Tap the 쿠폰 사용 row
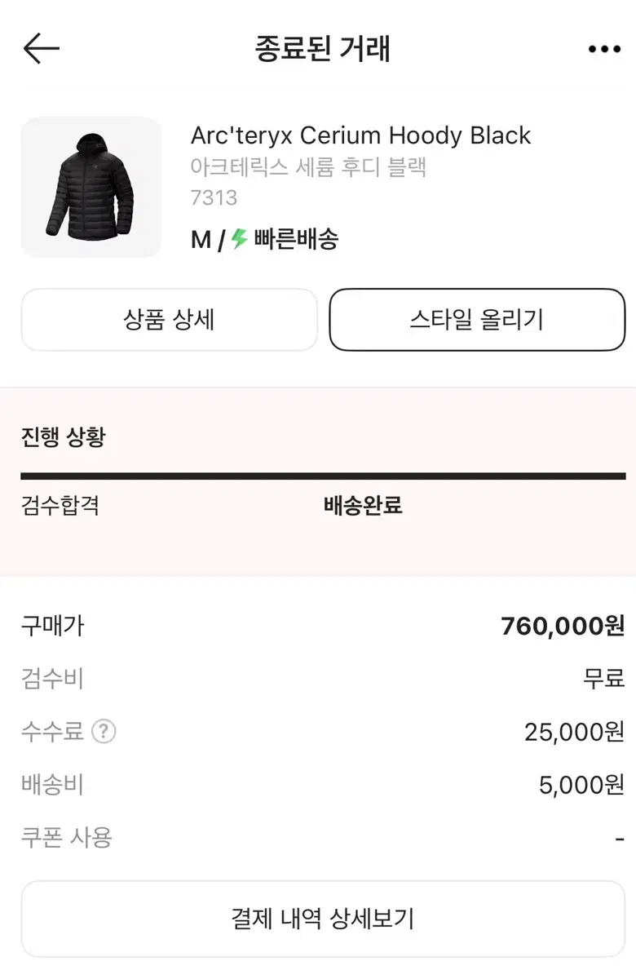 [323, 837]
